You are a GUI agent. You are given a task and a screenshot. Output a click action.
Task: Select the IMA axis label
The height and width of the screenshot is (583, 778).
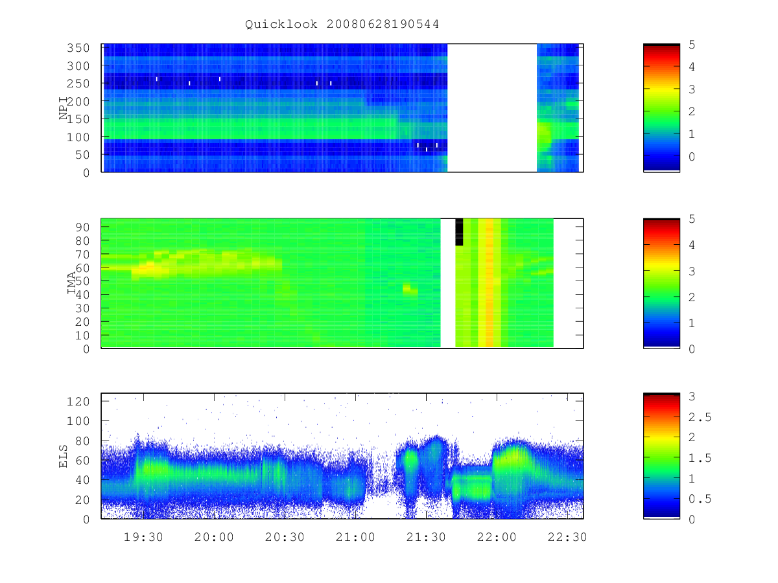73,283
